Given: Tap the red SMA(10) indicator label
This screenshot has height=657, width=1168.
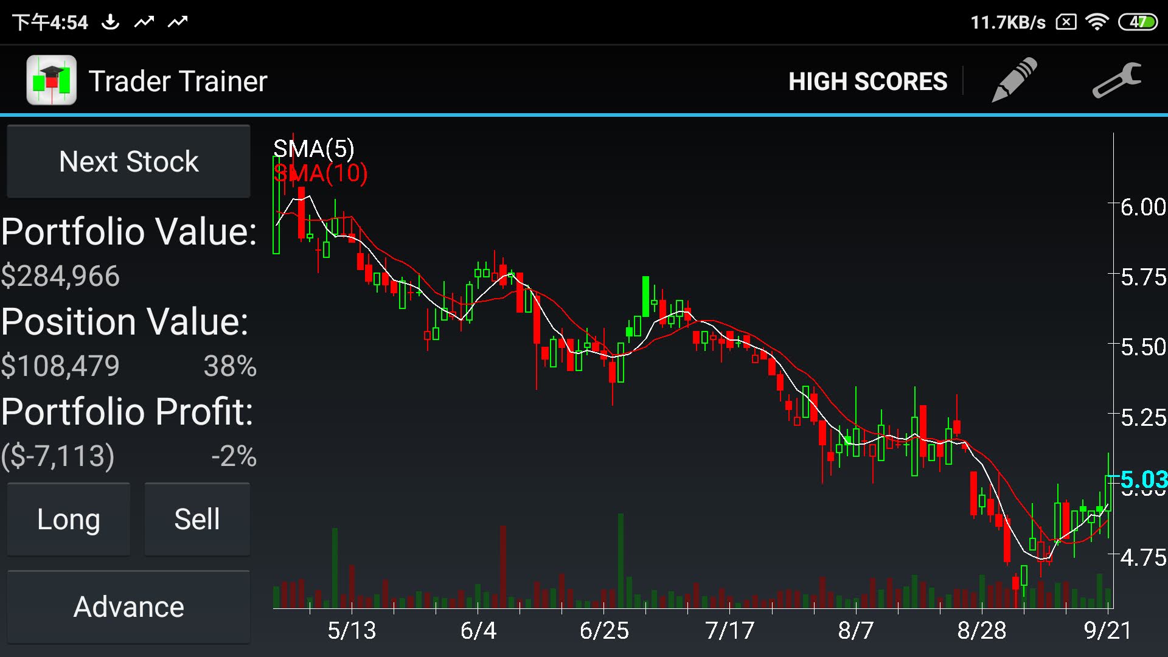Looking at the screenshot, I should pos(321,174).
